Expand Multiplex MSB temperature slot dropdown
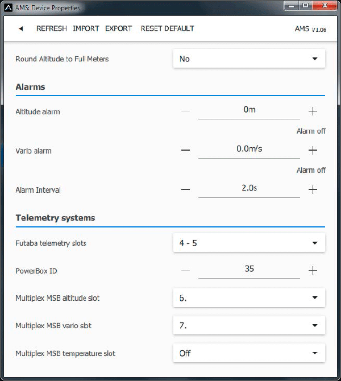This screenshot has height=381, width=341. pyautogui.click(x=249, y=353)
